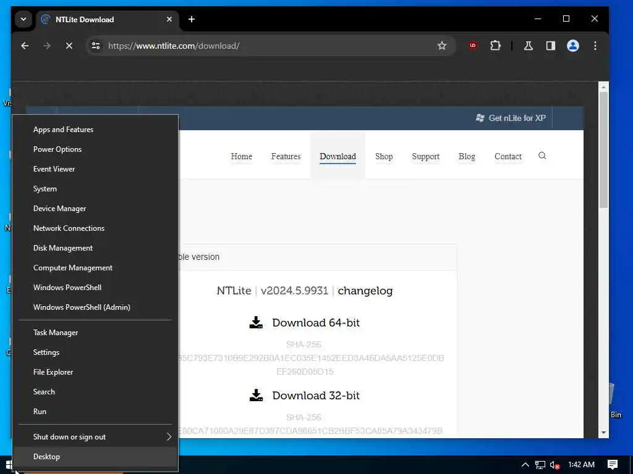The height and width of the screenshot is (474, 633).
Task: Click the 64-bit download tray icon
Action: pos(256,322)
